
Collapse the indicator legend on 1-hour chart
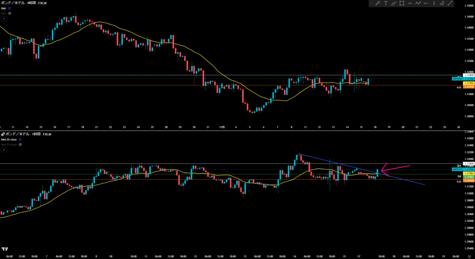coord(4,150)
